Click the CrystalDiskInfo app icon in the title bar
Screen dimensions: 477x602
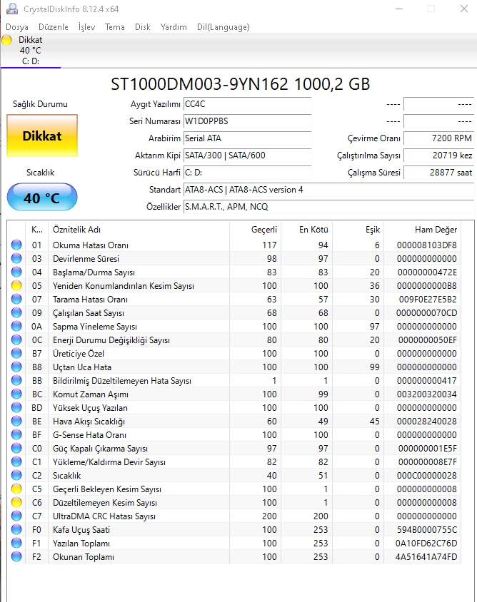pos(11,9)
